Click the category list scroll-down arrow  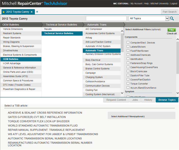tap(122, 93)
